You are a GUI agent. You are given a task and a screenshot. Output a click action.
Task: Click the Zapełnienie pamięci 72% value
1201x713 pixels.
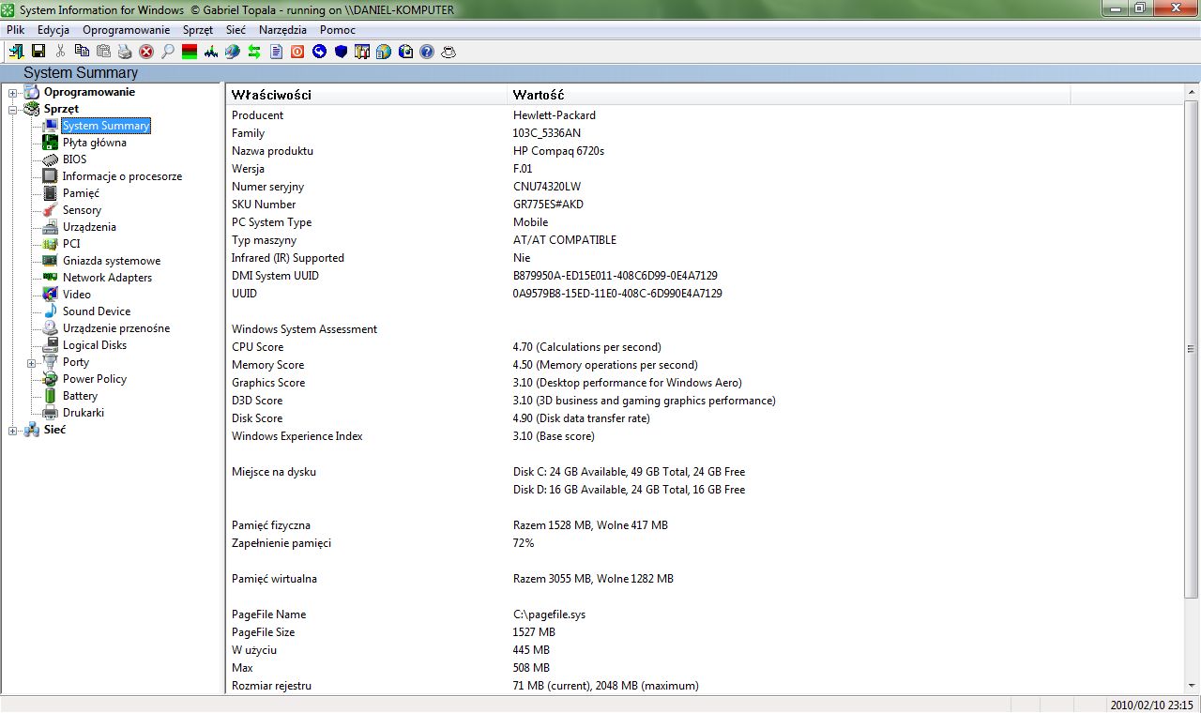pos(523,543)
